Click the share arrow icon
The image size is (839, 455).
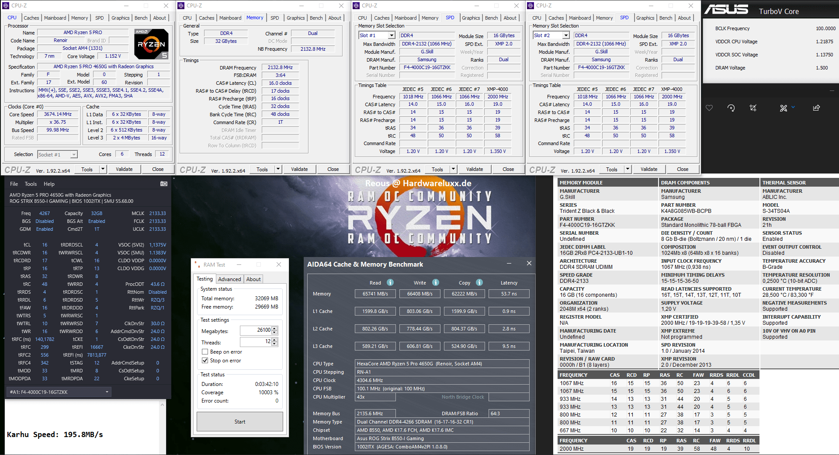(x=816, y=108)
